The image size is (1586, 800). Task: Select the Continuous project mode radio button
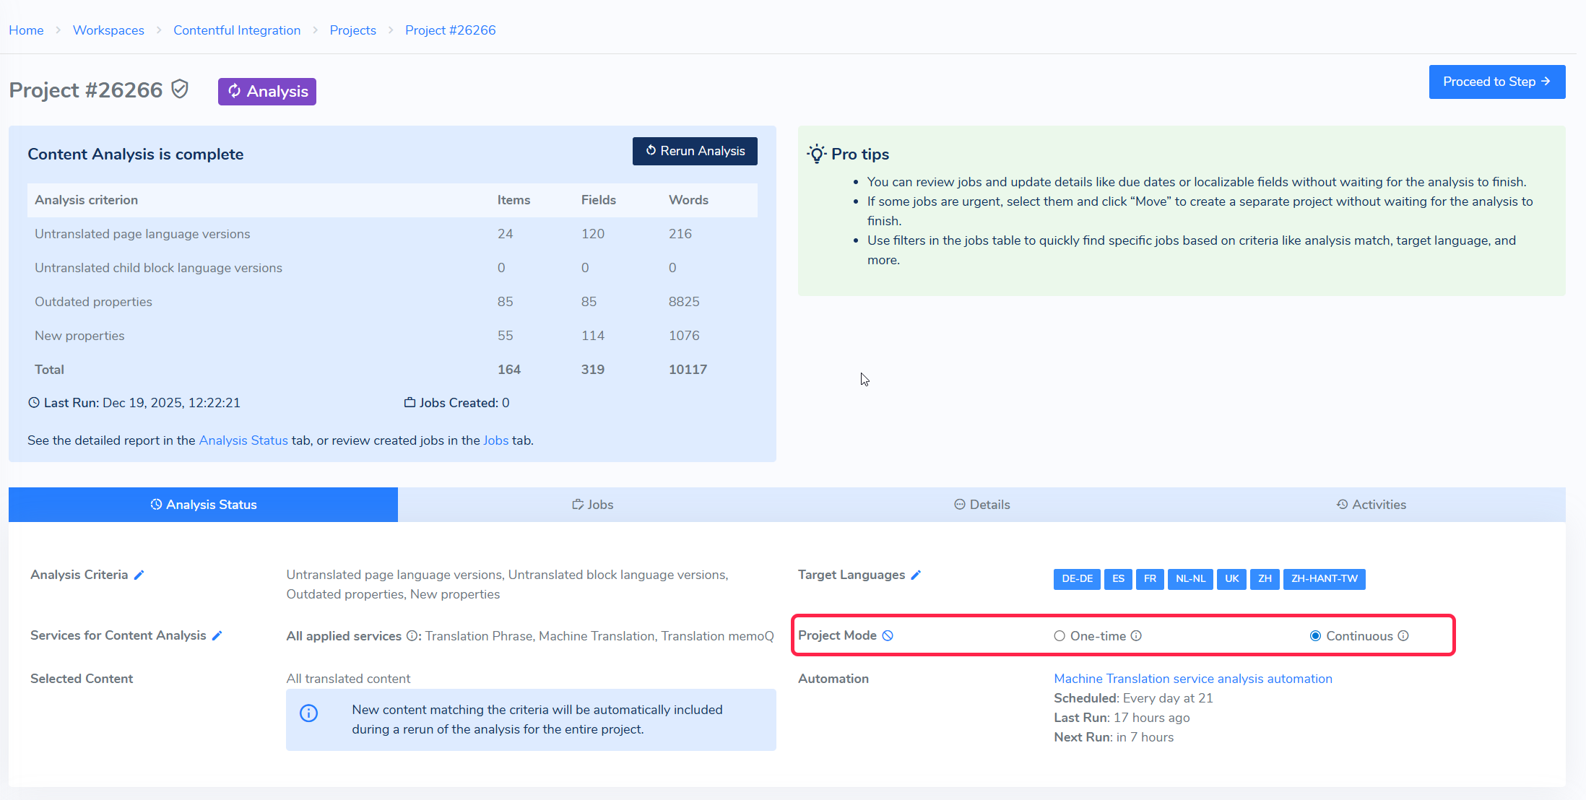click(1316, 636)
